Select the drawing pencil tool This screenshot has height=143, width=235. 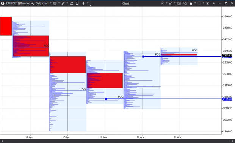click(63, 3)
